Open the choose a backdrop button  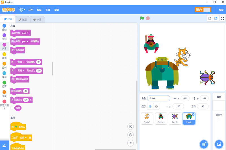(x=219, y=144)
